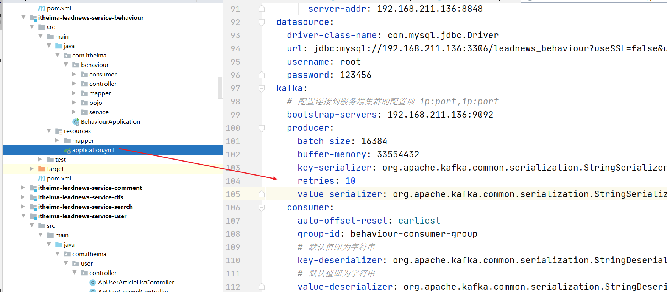Image resolution: width=667 pixels, height=292 pixels.
Task: Select the BehaviourApplication class file
Action: pyautogui.click(x=110, y=122)
